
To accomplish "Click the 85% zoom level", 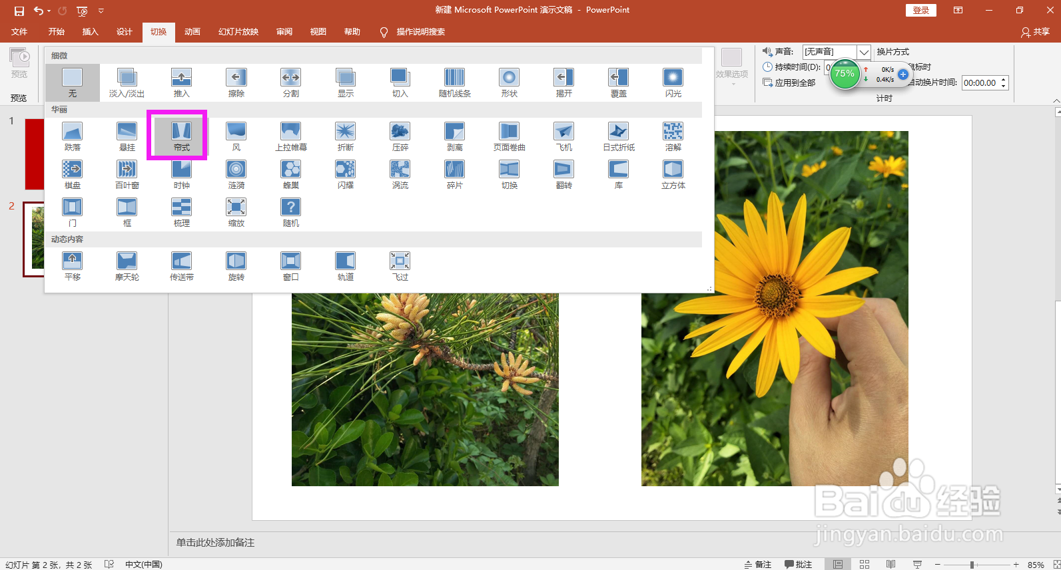I will point(1036,565).
